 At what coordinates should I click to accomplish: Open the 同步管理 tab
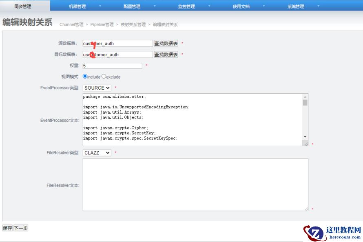click(23, 6)
